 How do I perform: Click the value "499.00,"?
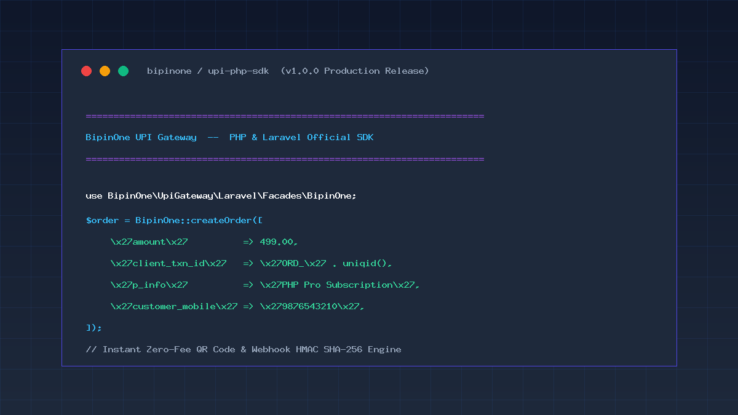click(x=279, y=242)
